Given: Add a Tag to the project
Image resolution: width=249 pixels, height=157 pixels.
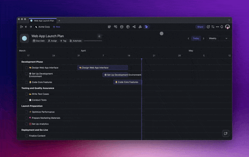Looking at the screenshot, I should pos(63,41).
